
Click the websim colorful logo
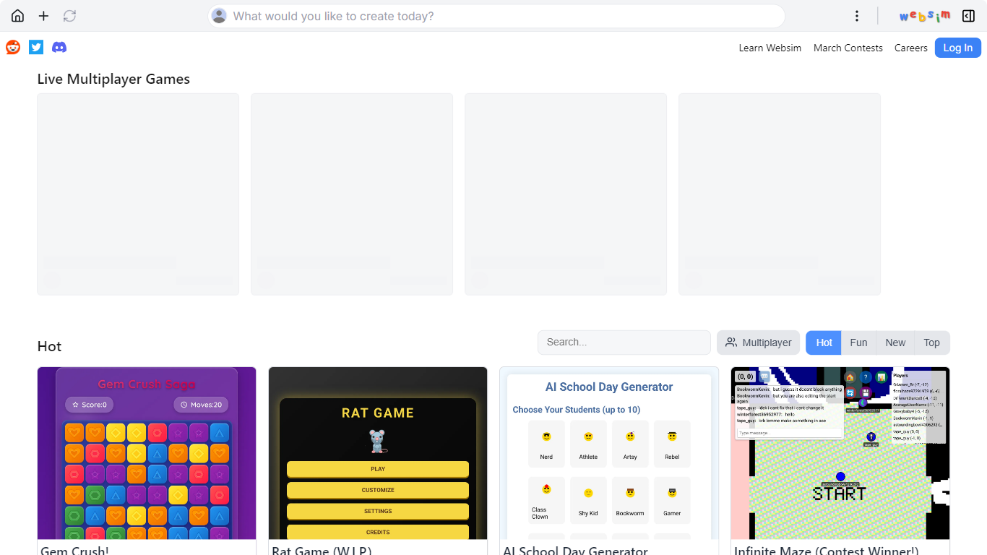pyautogui.click(x=924, y=16)
